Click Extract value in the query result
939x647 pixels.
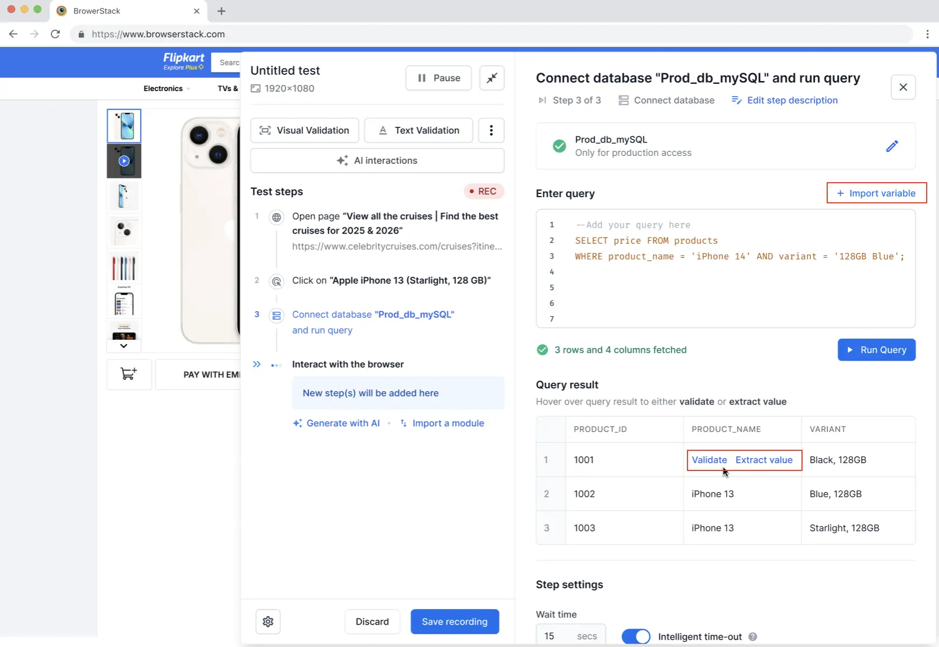click(x=763, y=460)
